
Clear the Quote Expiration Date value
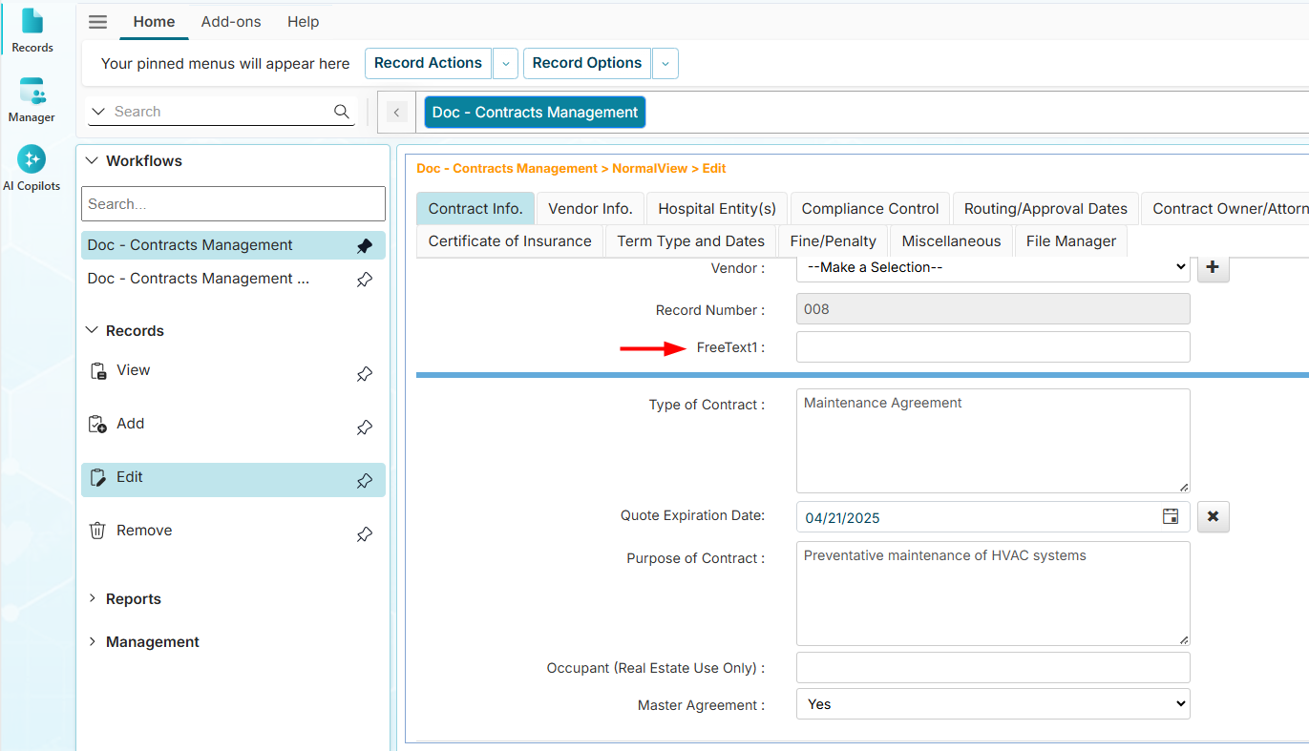point(1213,516)
